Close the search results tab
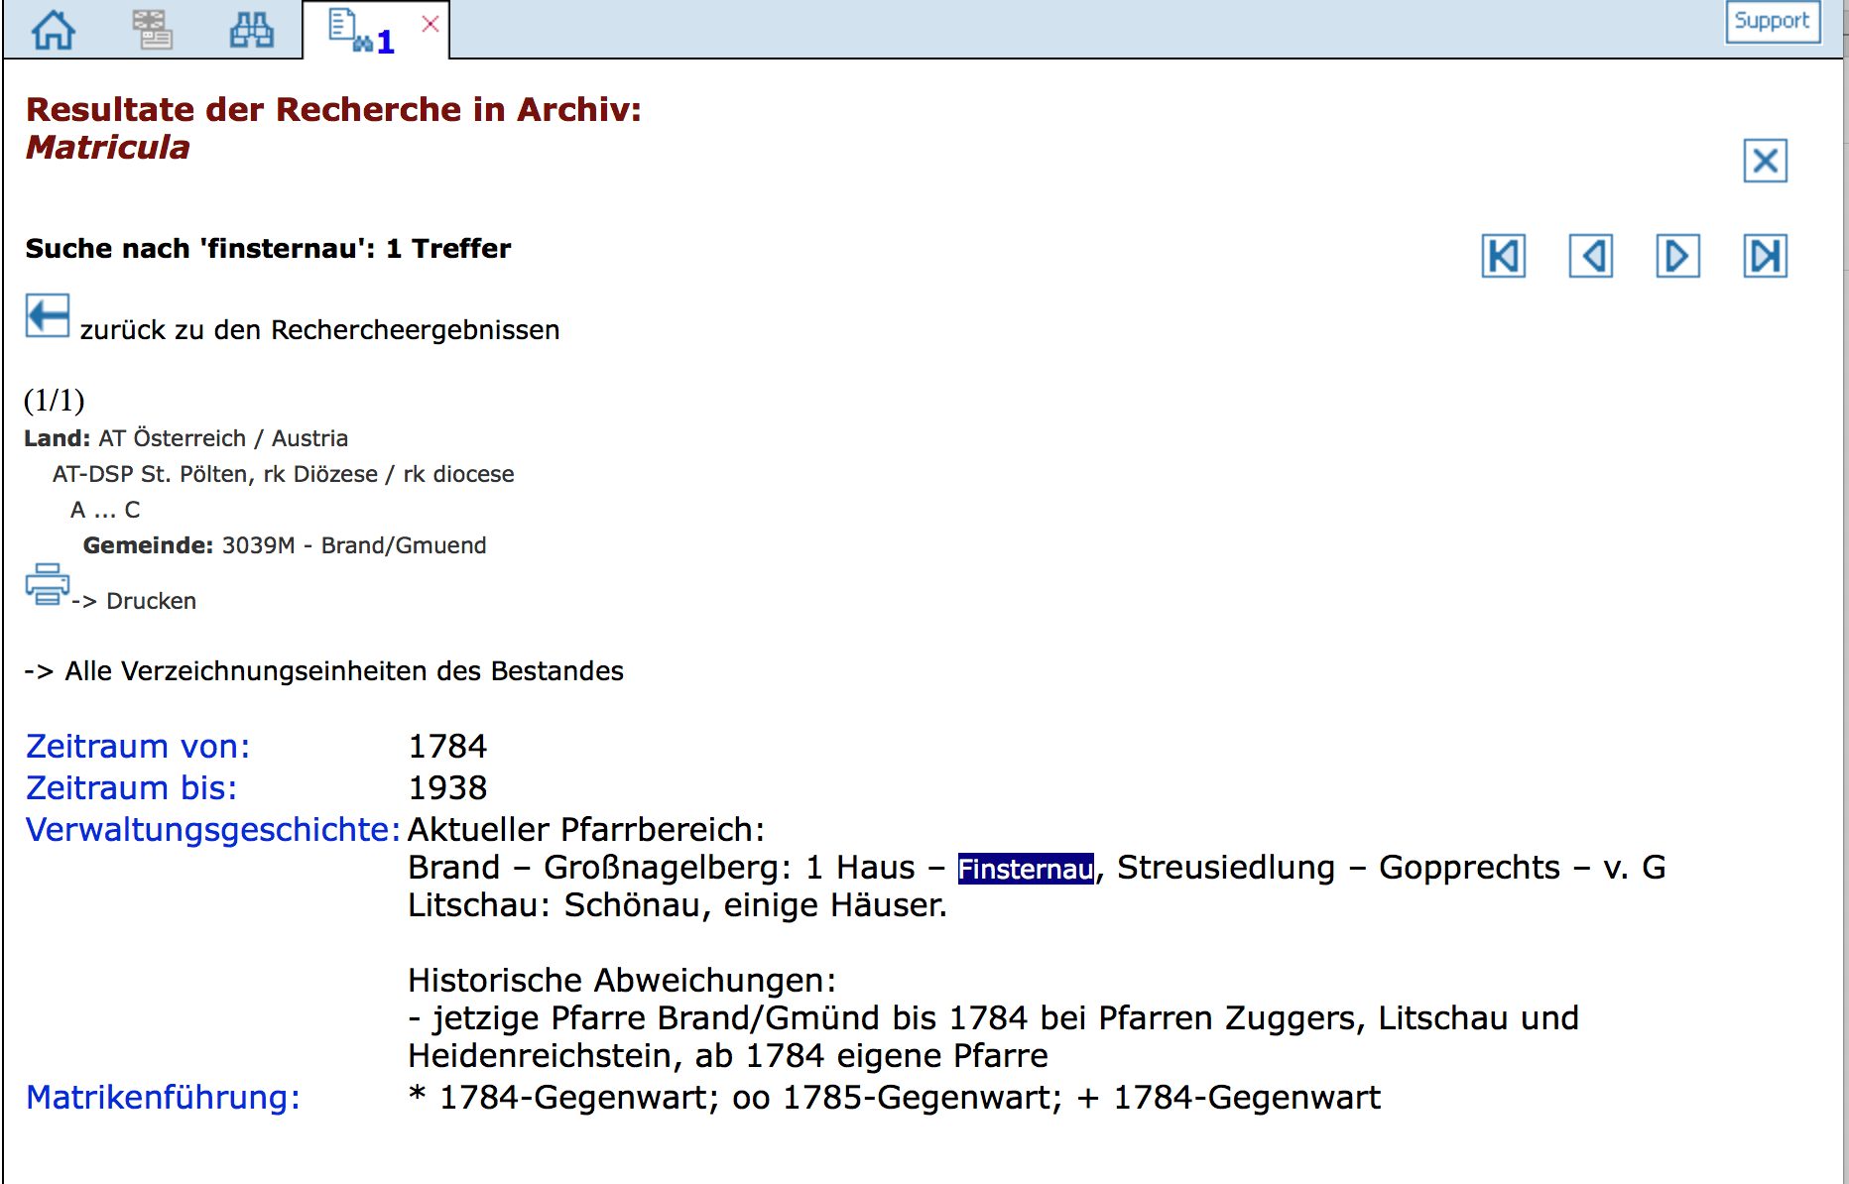1849x1184 pixels. (431, 24)
